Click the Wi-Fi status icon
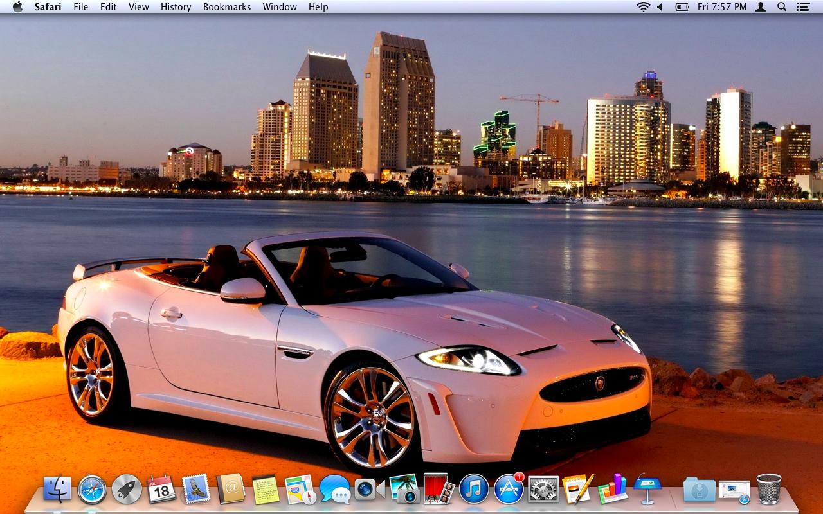Viewport: 823px width, 514px height. pos(644,7)
